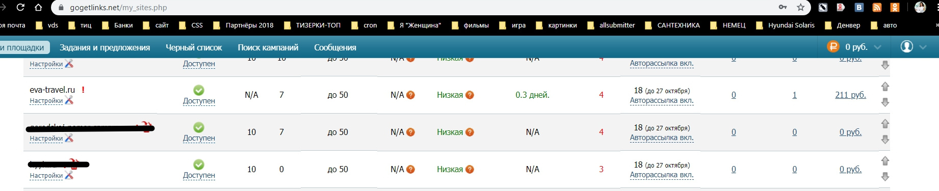The height and width of the screenshot is (191, 939).
Task: Bookmark this page with the star icon
Action: pyautogui.click(x=800, y=7)
